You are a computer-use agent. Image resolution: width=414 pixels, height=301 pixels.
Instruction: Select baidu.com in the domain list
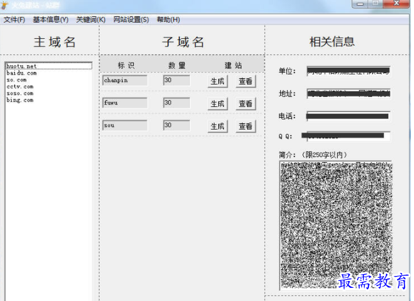(49, 73)
